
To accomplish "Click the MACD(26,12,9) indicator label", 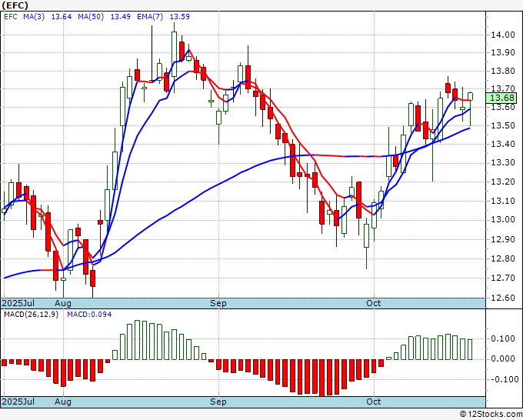I will pos(31,315).
